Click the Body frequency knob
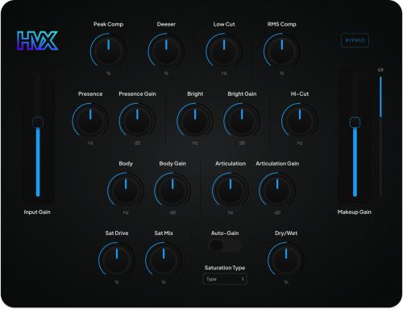The image size is (403, 309). coord(126,190)
